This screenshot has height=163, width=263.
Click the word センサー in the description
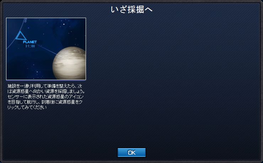[x=14, y=97]
